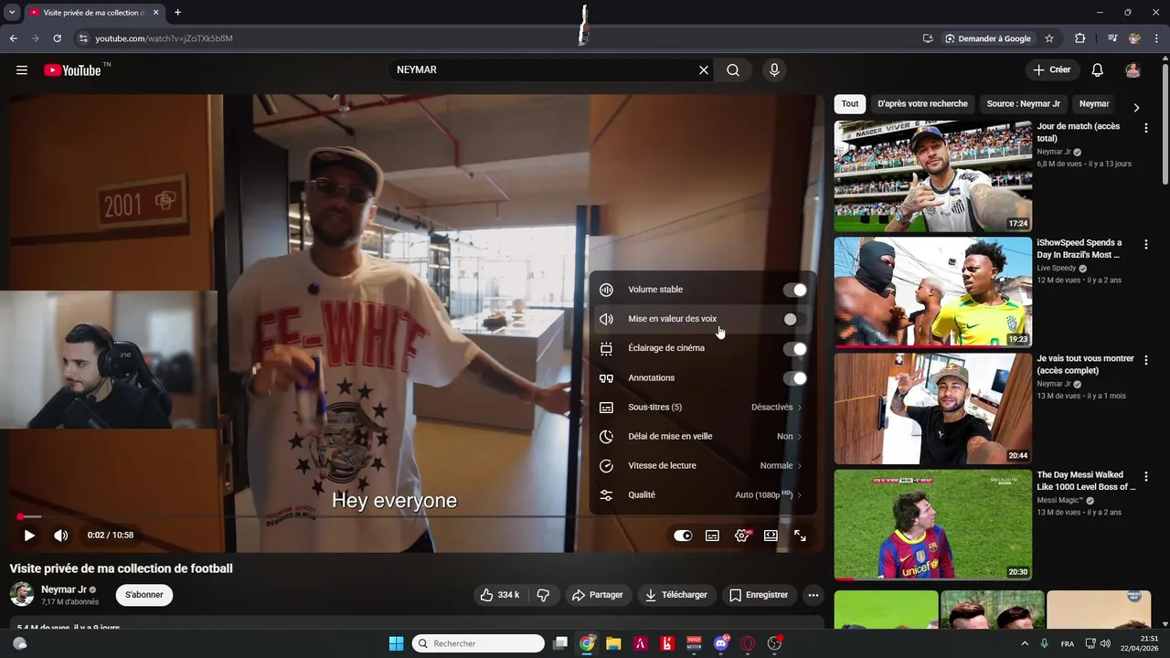Image resolution: width=1170 pixels, height=658 pixels.
Task: Dislike the video
Action: 543,595
